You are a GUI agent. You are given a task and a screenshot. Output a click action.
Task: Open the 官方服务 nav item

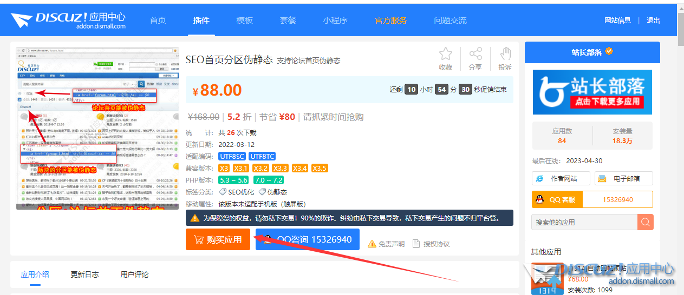[x=391, y=21]
